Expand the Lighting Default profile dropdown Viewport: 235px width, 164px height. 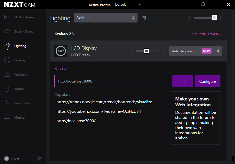(x=106, y=18)
